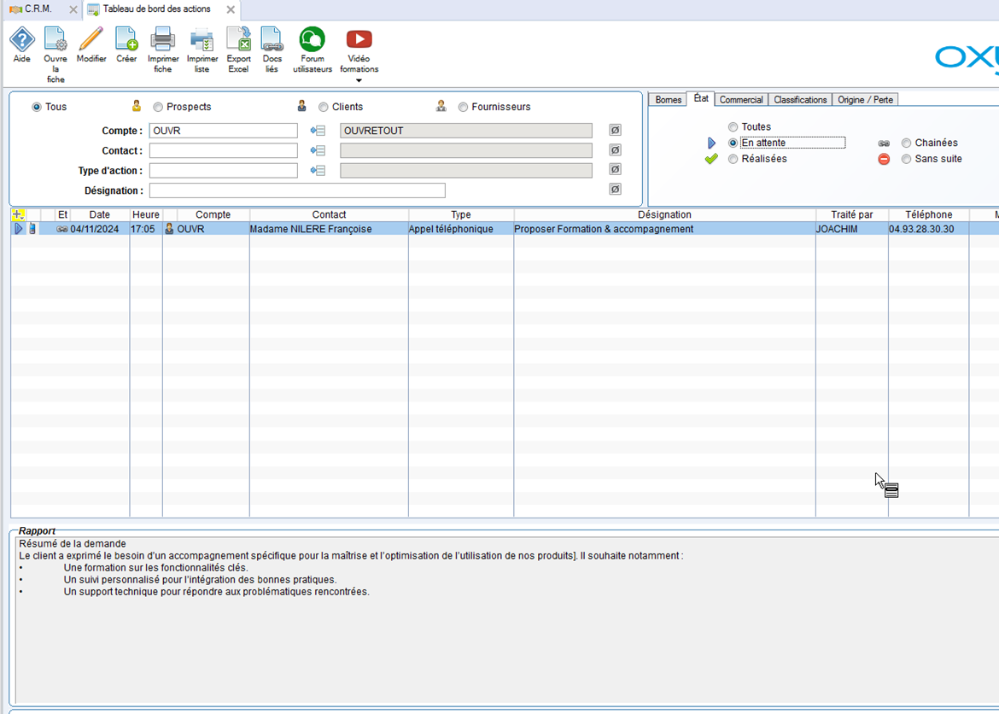Click the Modifier pencil icon

point(91,40)
